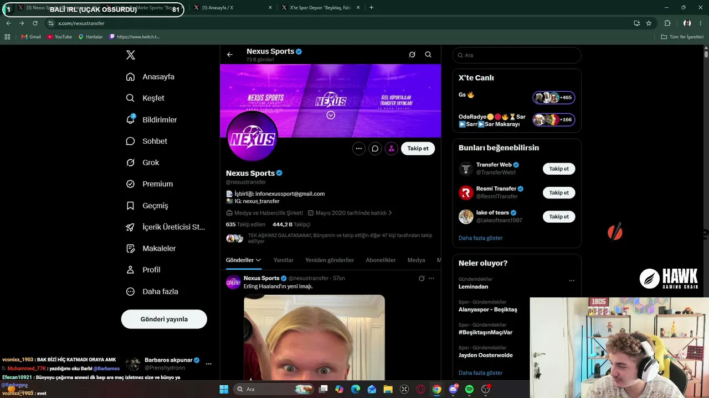Click the Grok icon in profile header

point(412,55)
